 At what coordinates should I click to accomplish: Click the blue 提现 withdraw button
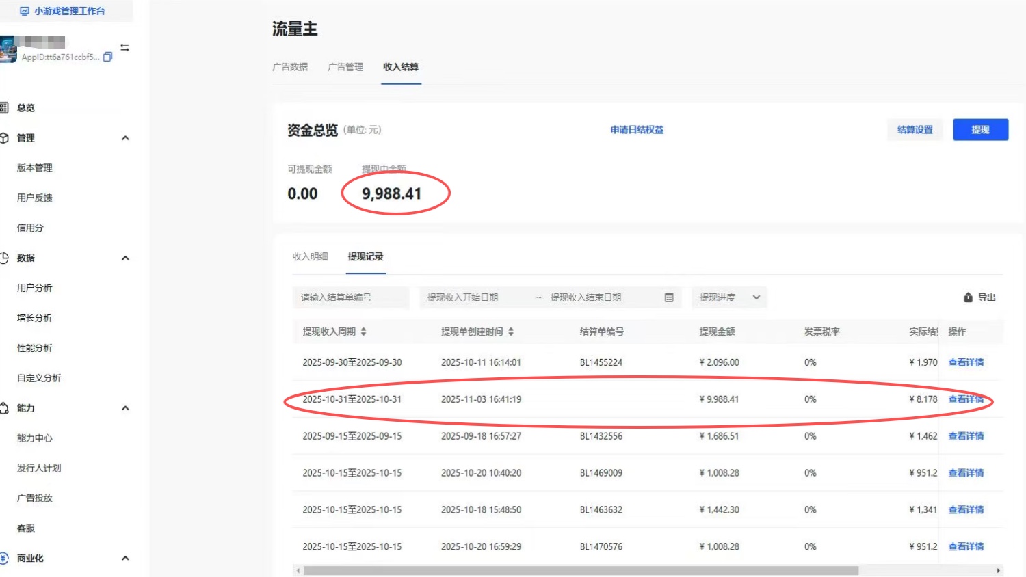tap(980, 129)
